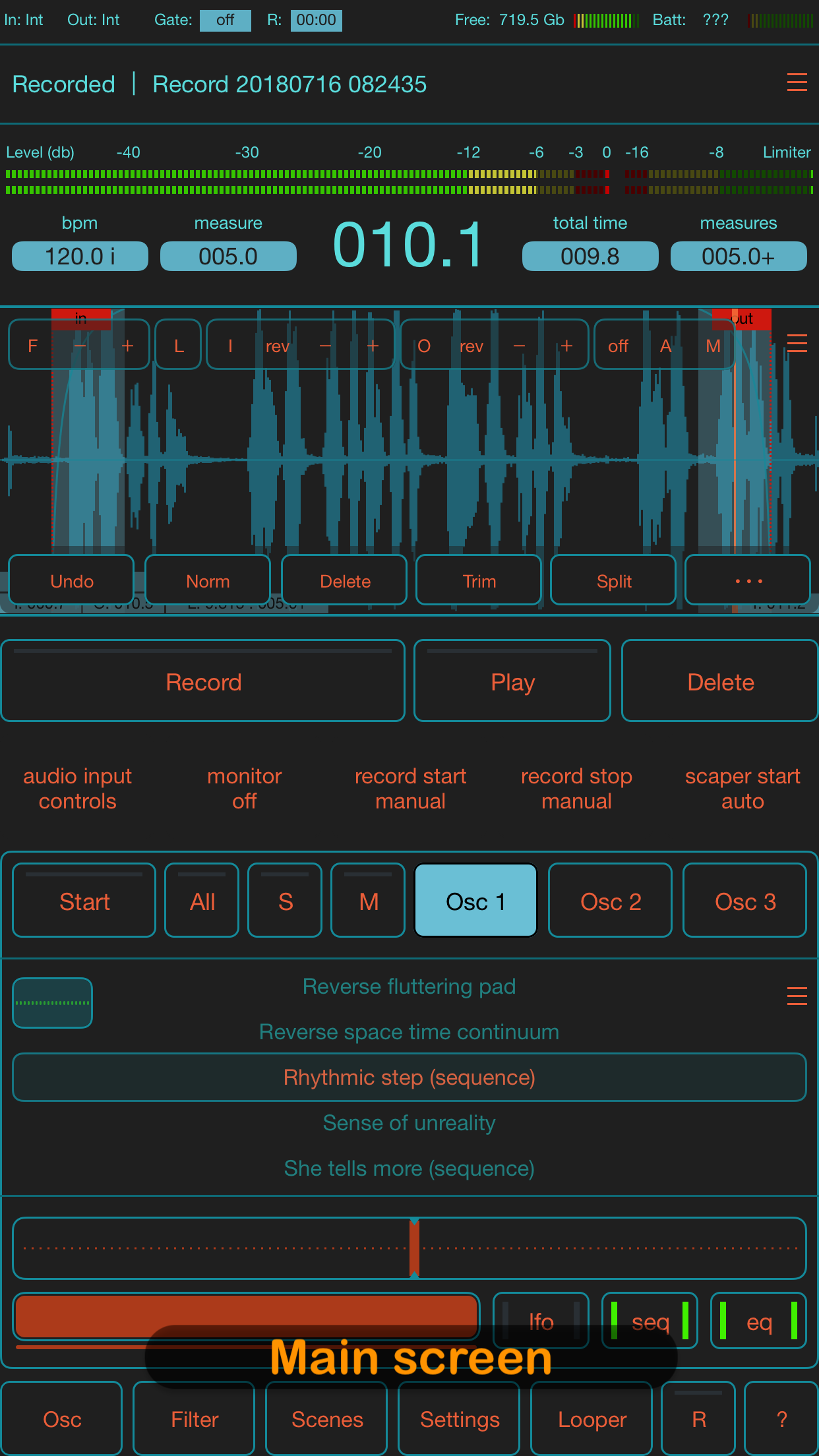Click the minus button in the I group
This screenshot has height=1456, width=819.
click(325, 346)
